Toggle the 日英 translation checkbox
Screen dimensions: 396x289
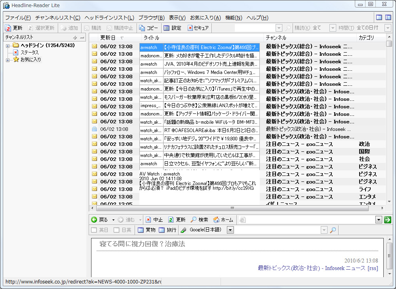point(116,230)
